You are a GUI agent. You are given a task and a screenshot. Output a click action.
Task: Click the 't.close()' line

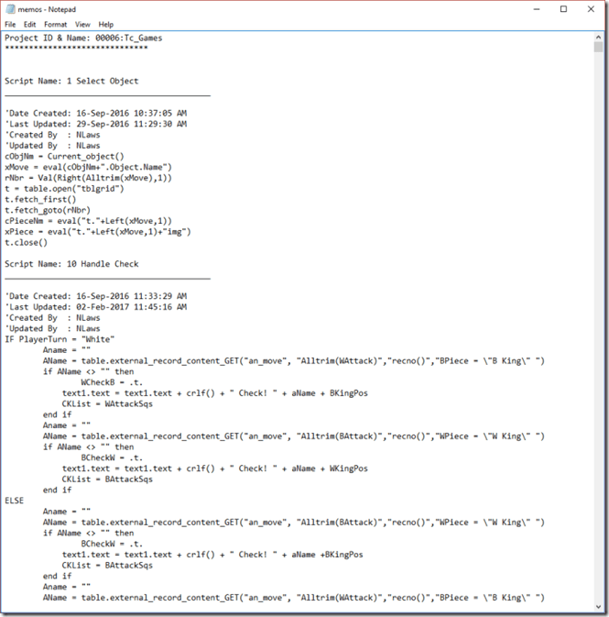pyautogui.click(x=26, y=242)
